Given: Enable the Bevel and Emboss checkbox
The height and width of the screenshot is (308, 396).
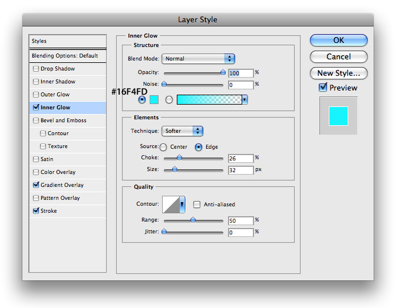Looking at the screenshot, I should 36,120.
